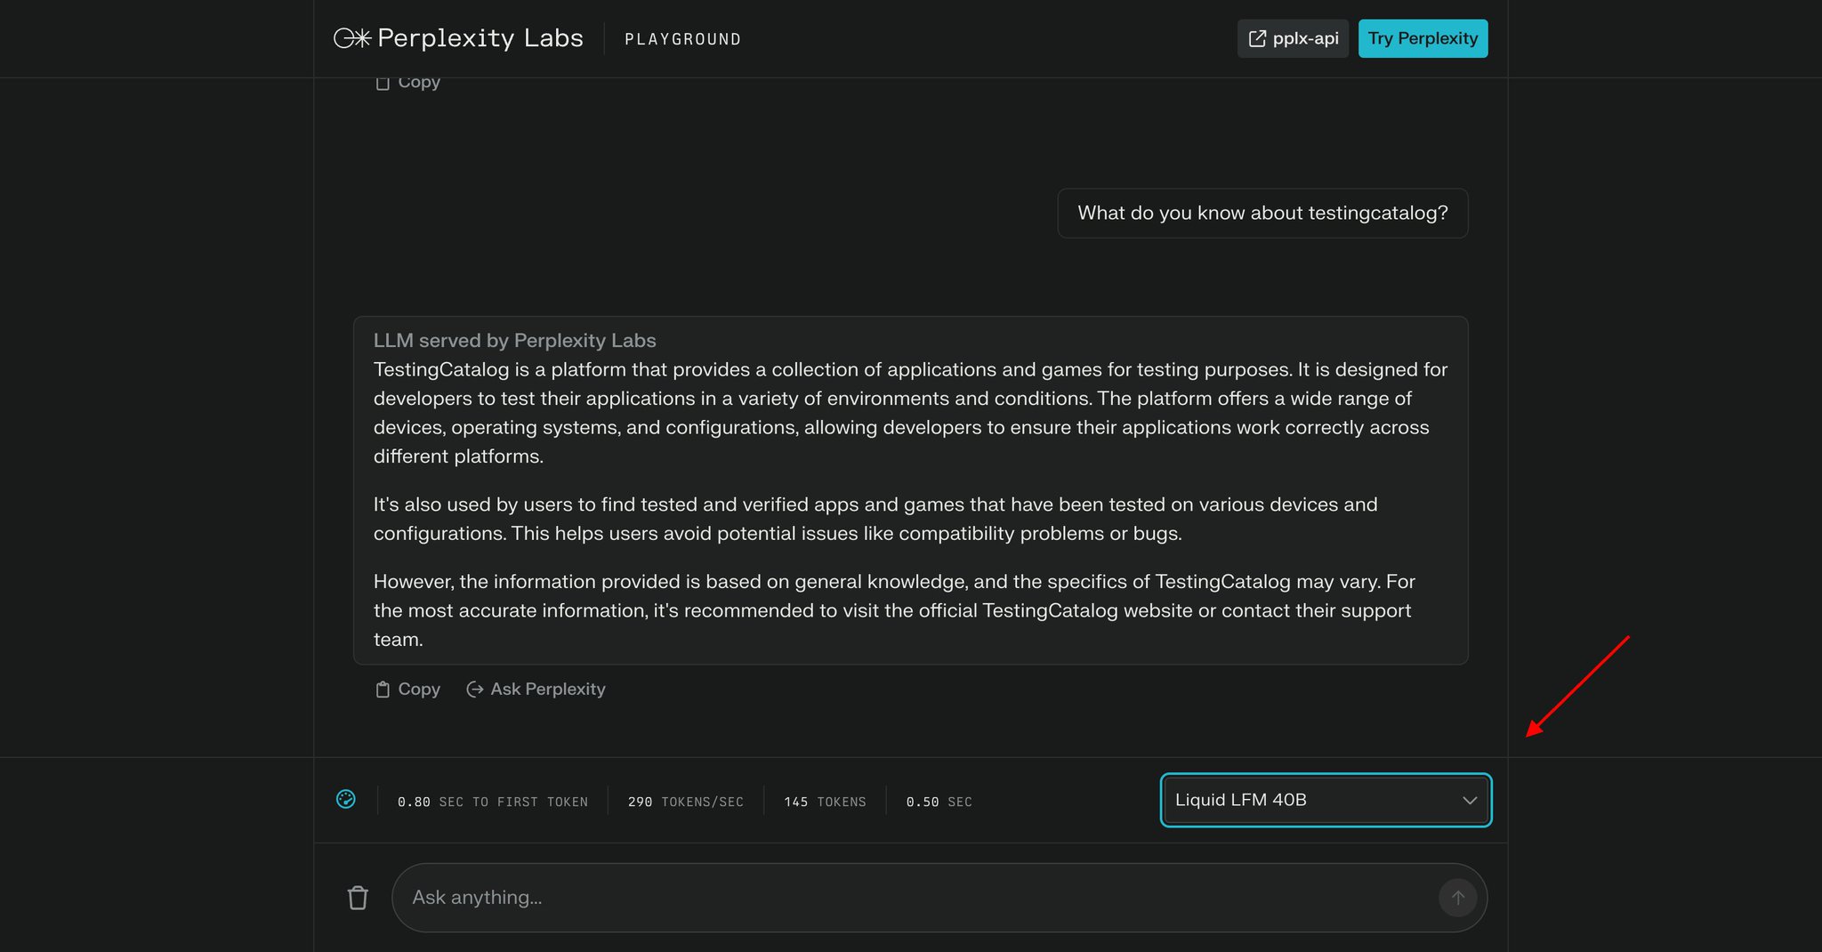Click the paragraph starting 'It's also used by users'
The height and width of the screenshot is (952, 1822).
tap(875, 519)
